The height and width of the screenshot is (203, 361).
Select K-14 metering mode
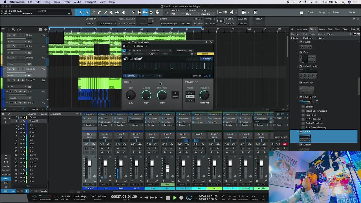pos(150,76)
